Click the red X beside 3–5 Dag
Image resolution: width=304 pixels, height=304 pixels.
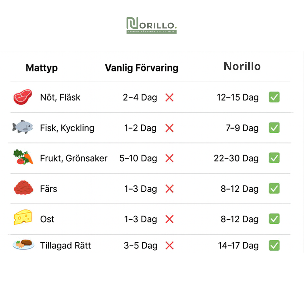[x=169, y=246]
